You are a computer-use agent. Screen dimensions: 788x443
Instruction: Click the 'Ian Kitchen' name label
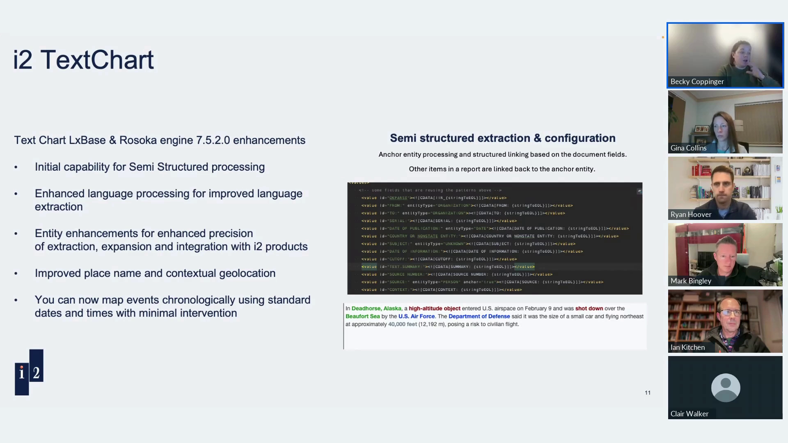pos(687,347)
